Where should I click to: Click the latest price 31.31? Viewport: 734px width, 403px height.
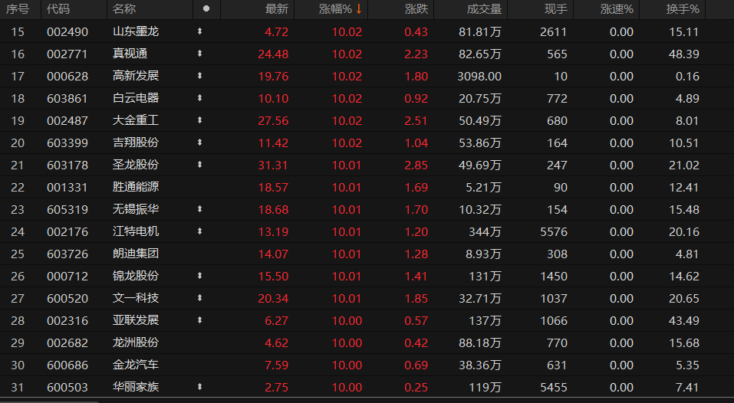tap(273, 165)
